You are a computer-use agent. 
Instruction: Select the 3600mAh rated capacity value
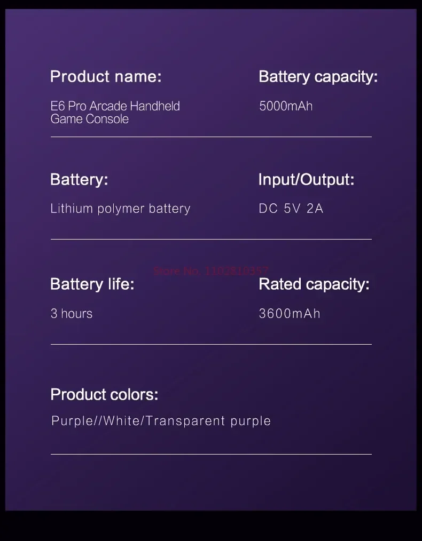pyautogui.click(x=290, y=314)
